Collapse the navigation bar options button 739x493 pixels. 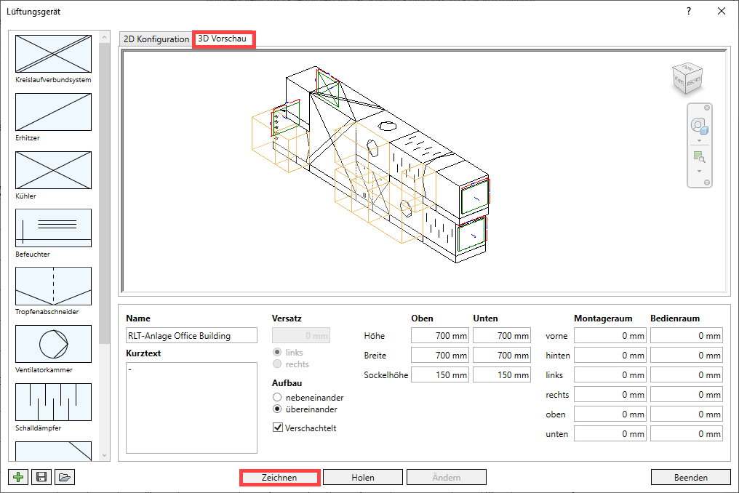(x=707, y=182)
